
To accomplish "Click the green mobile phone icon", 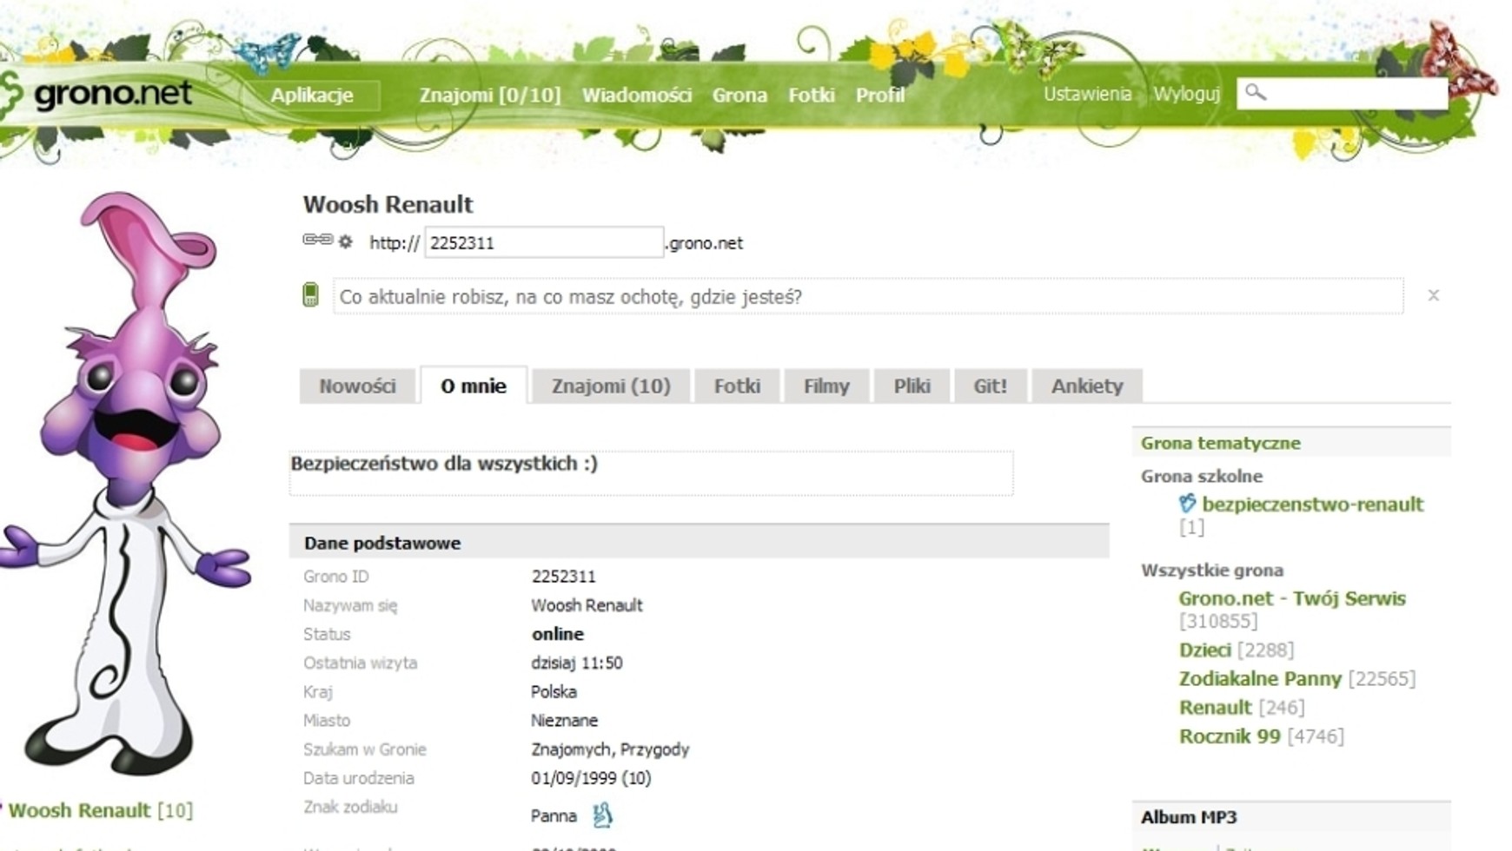I will click(x=310, y=295).
